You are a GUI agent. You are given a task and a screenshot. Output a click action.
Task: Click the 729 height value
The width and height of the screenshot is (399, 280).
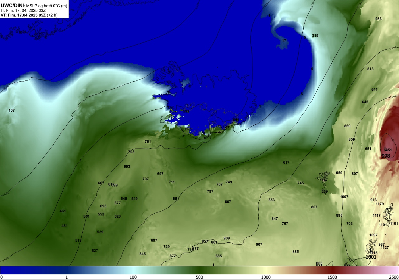166,247
